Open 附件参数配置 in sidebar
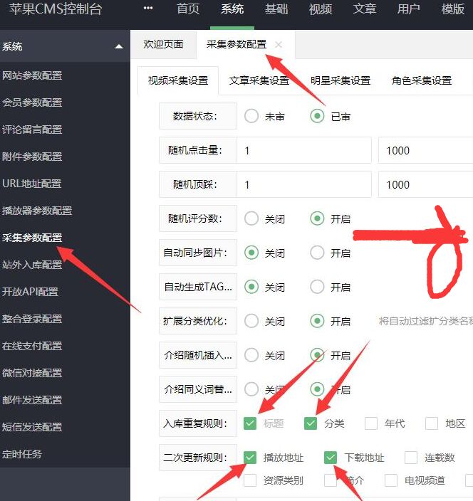The width and height of the screenshot is (473, 501). pos(32,157)
